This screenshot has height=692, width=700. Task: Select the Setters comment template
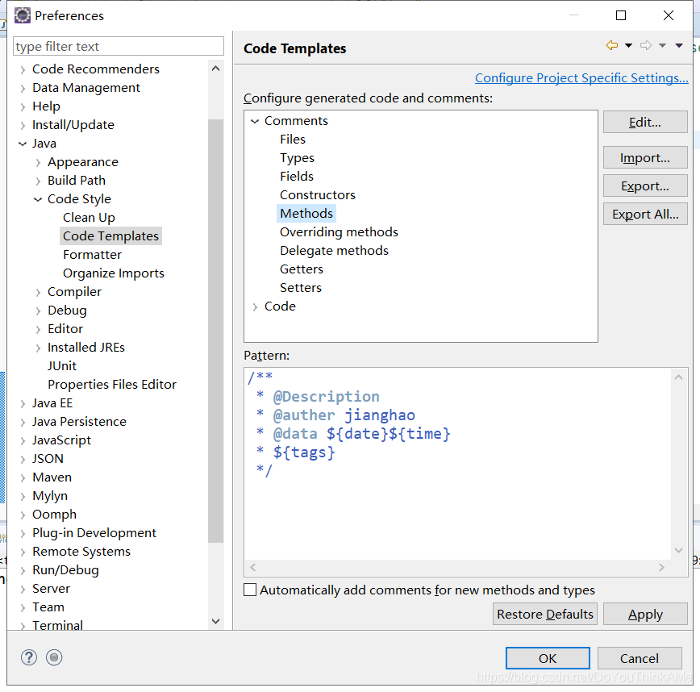(x=301, y=287)
